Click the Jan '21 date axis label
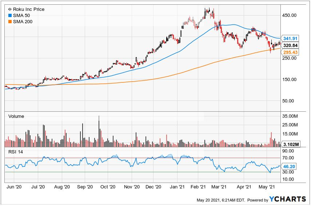This screenshot has width=311, height=206. point(177,187)
